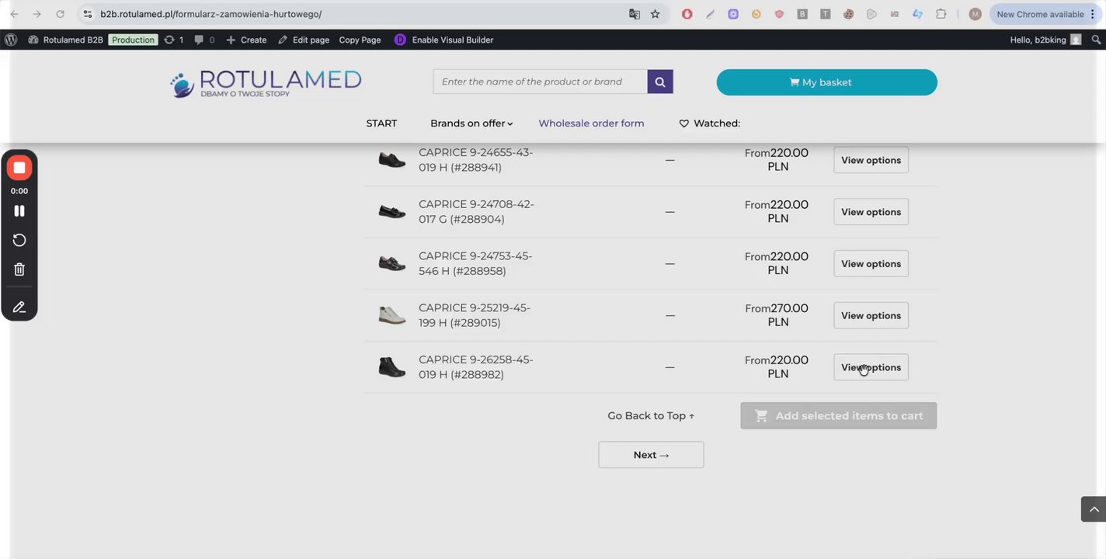Bookmark this page with the star icon
1106x559 pixels.
pos(655,14)
